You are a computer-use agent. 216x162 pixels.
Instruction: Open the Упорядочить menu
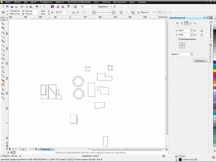[x=46, y=2]
